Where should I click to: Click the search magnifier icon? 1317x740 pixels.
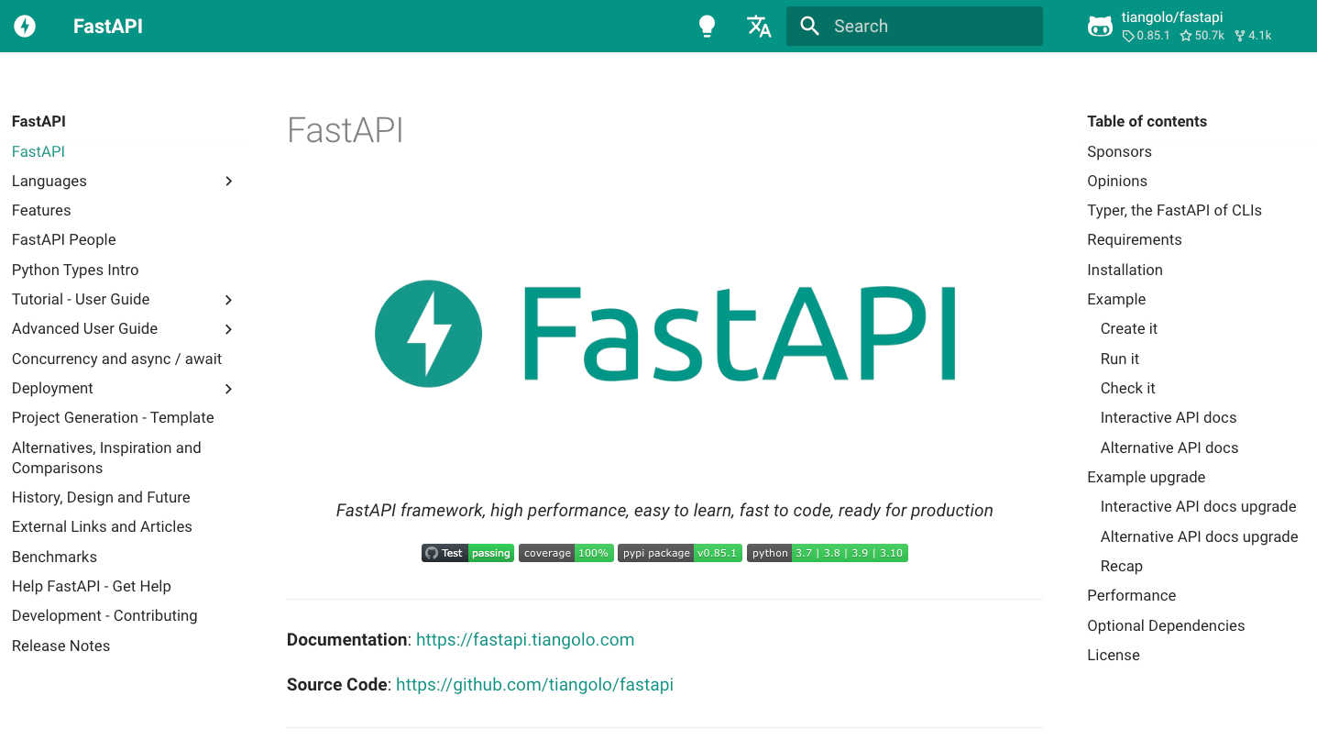tap(809, 26)
